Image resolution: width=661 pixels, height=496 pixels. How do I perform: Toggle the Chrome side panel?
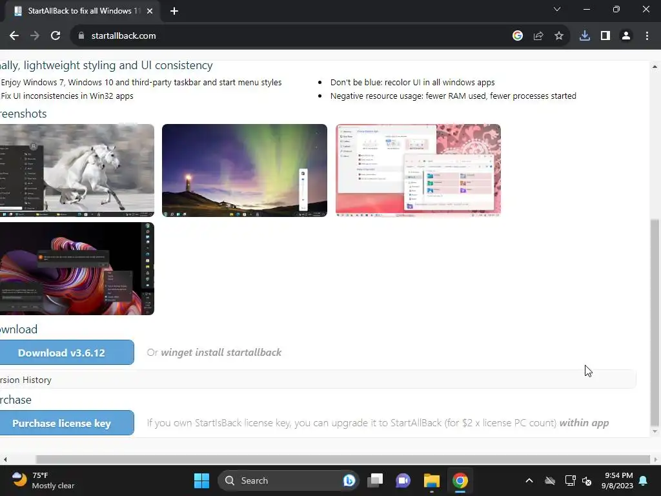[x=605, y=36]
